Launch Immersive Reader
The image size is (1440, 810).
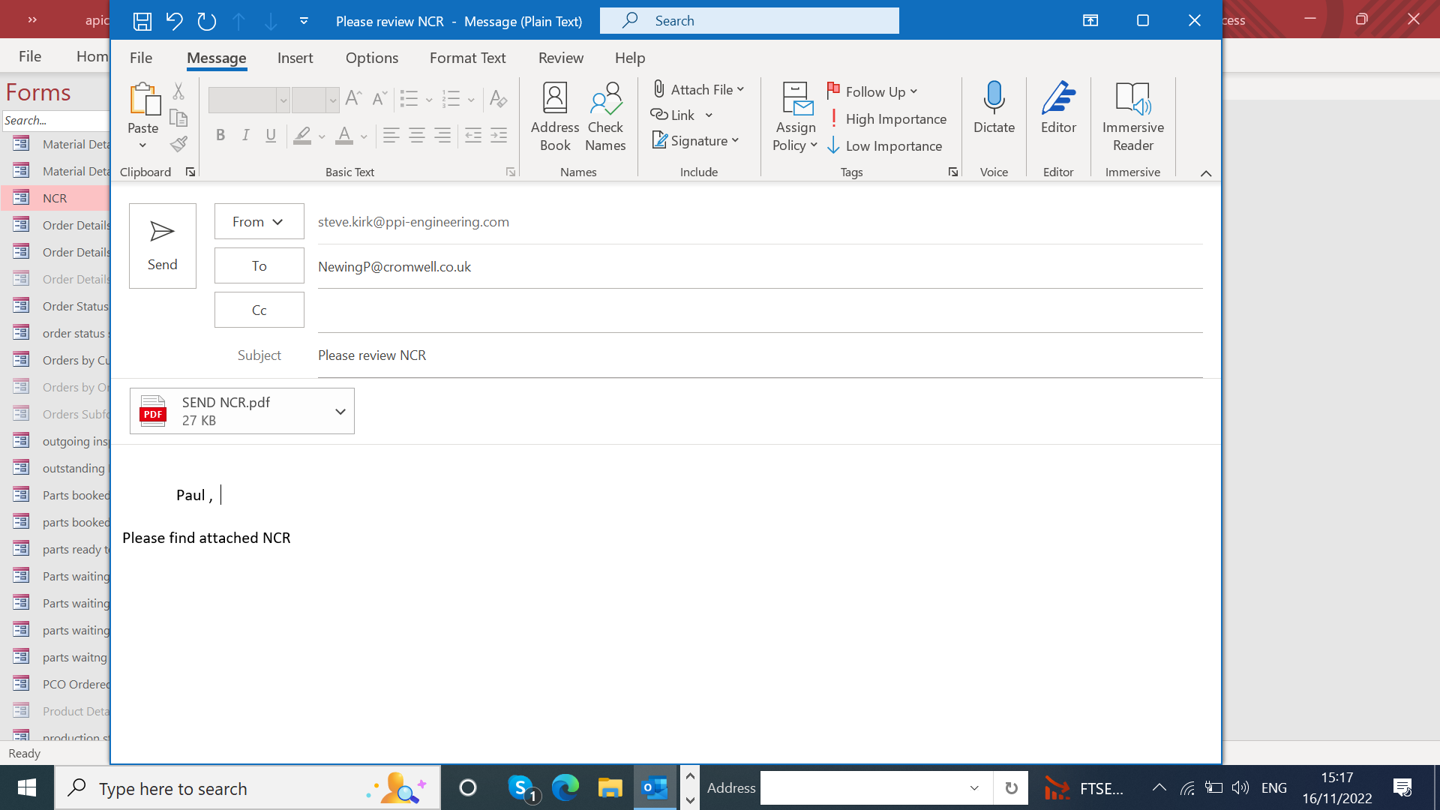click(x=1132, y=116)
